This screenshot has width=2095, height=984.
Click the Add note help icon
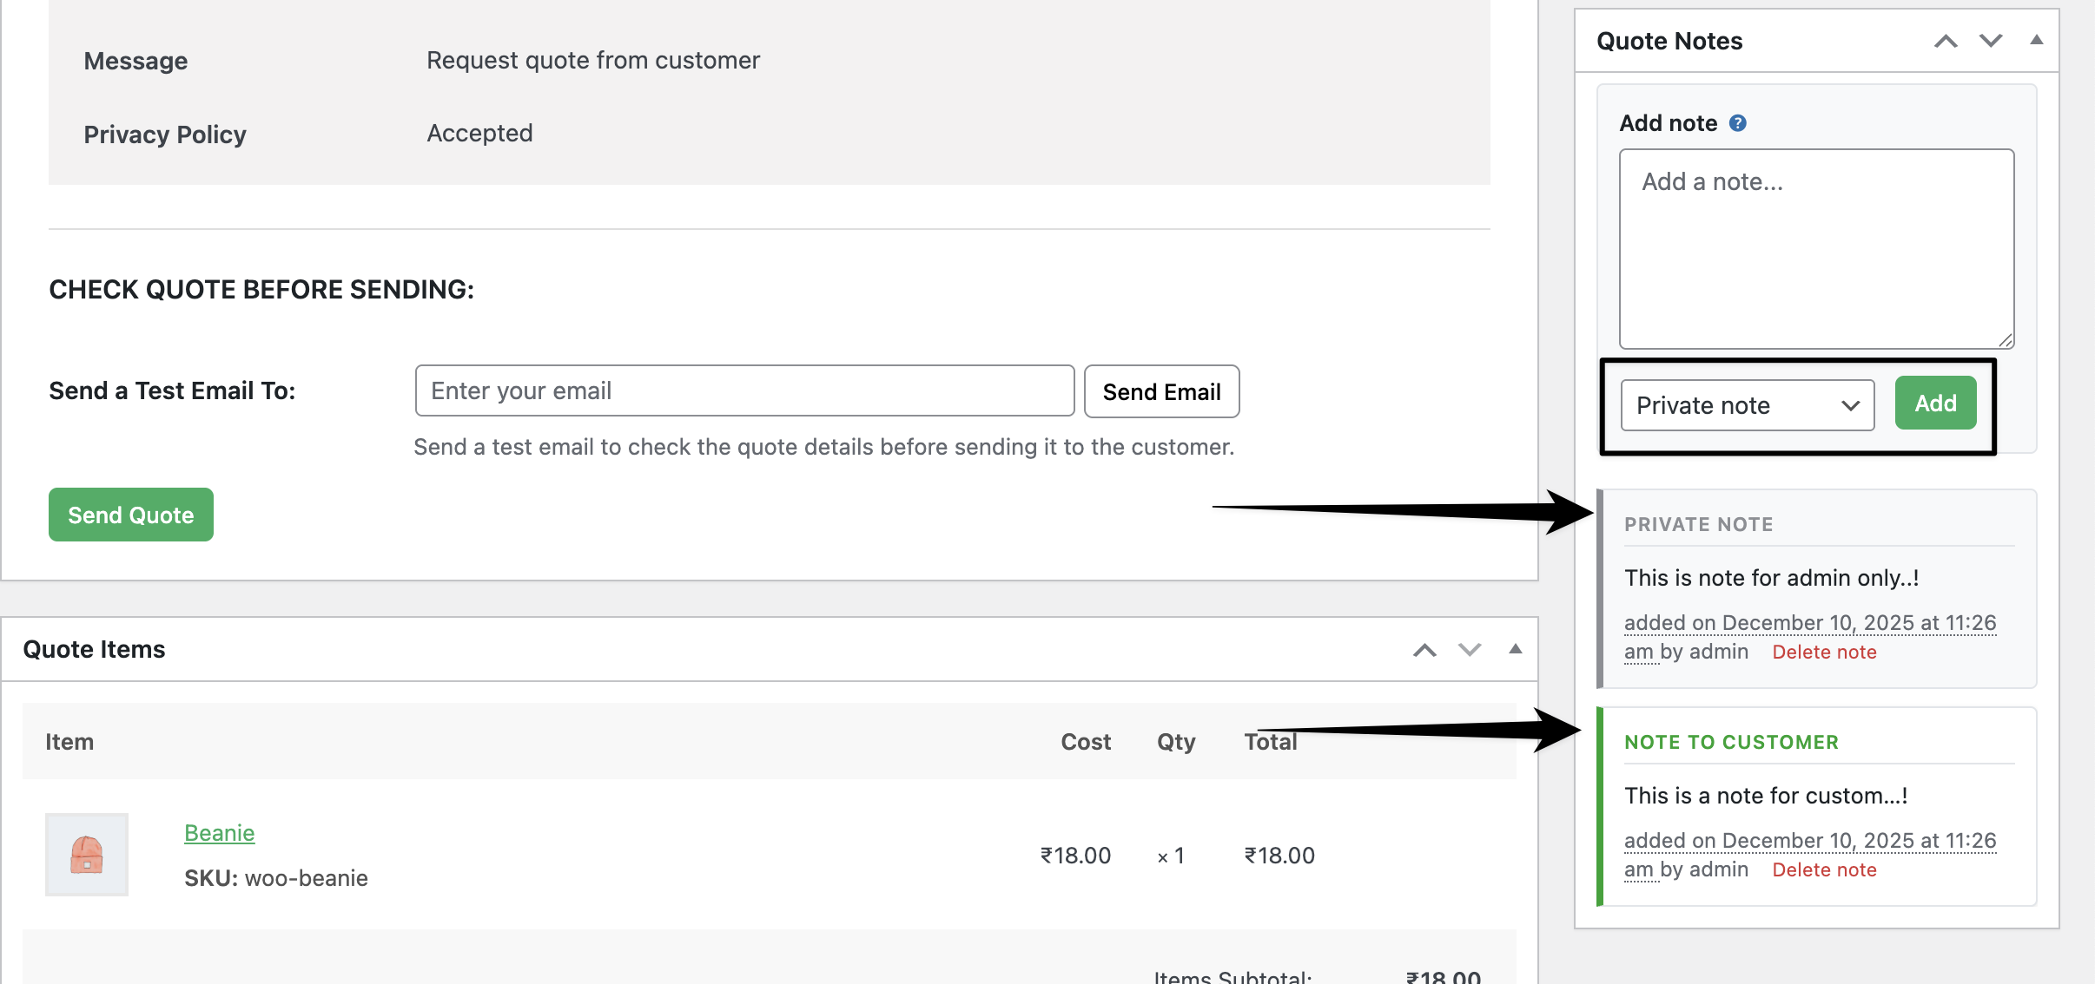tap(1737, 123)
